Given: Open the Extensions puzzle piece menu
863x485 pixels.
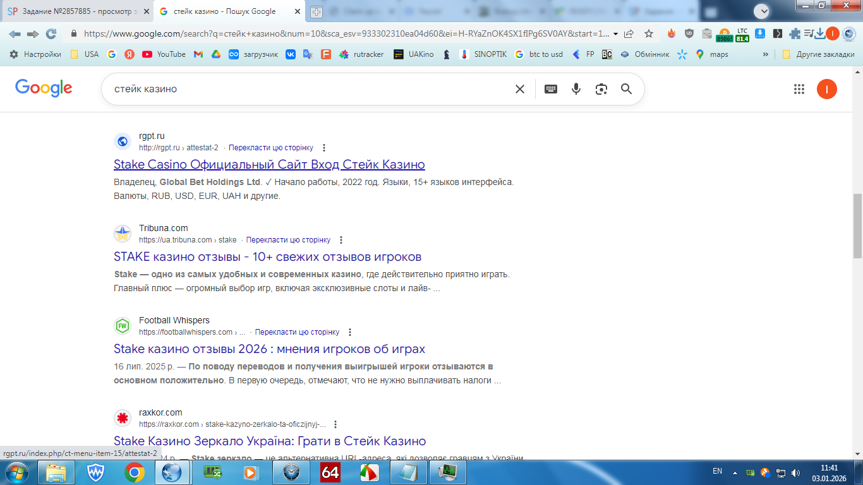Looking at the screenshot, I should pyautogui.click(x=795, y=34).
